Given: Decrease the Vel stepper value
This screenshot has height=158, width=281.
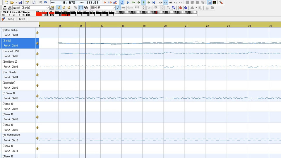Looking at the screenshot, I should coord(162,9).
